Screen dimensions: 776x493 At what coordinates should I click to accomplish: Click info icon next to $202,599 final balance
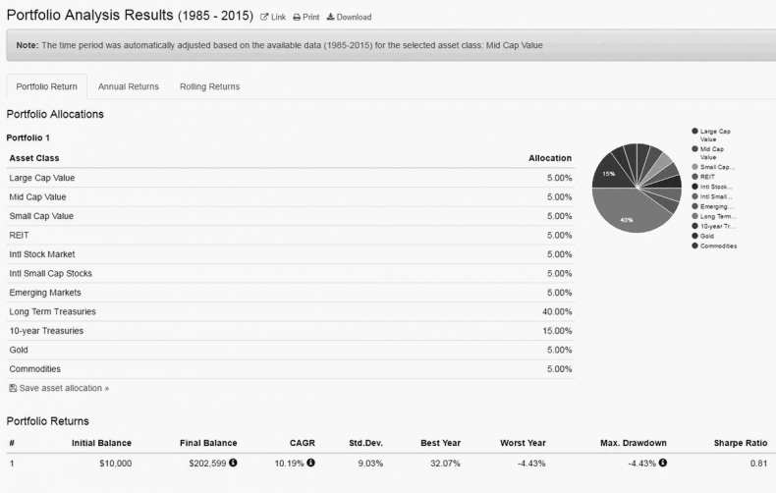234,463
